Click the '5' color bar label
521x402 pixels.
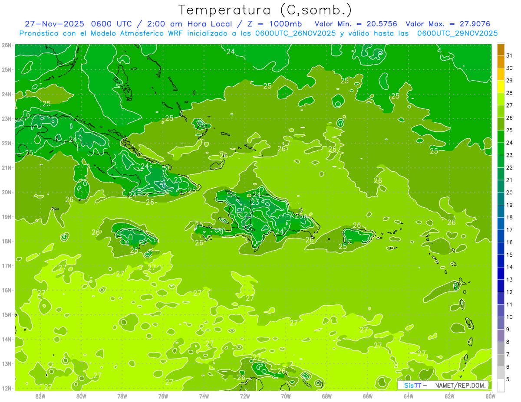click(x=508, y=379)
